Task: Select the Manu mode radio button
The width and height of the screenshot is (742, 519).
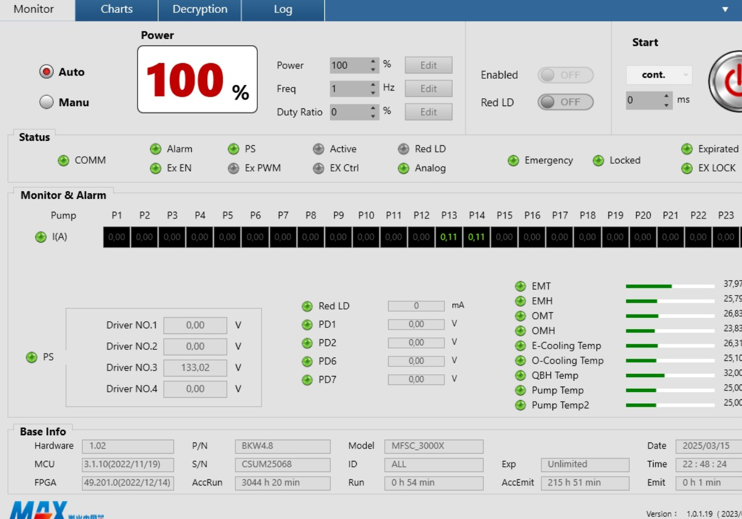Action: (x=46, y=102)
